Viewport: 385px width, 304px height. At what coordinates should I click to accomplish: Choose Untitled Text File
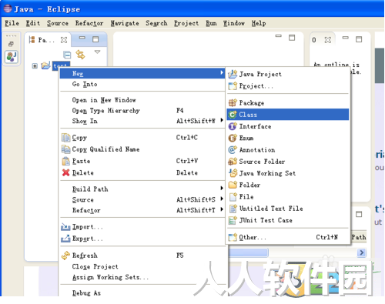coord(287,209)
